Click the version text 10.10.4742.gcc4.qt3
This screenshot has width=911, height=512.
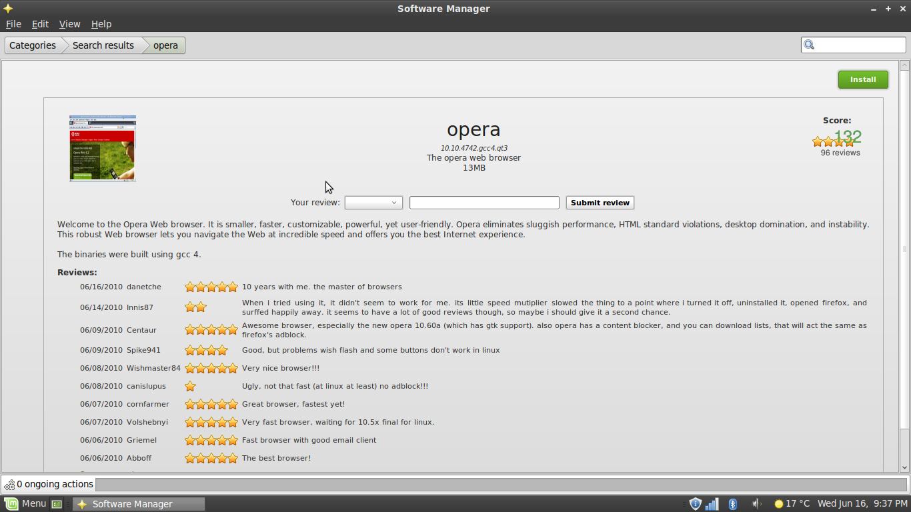click(x=474, y=148)
